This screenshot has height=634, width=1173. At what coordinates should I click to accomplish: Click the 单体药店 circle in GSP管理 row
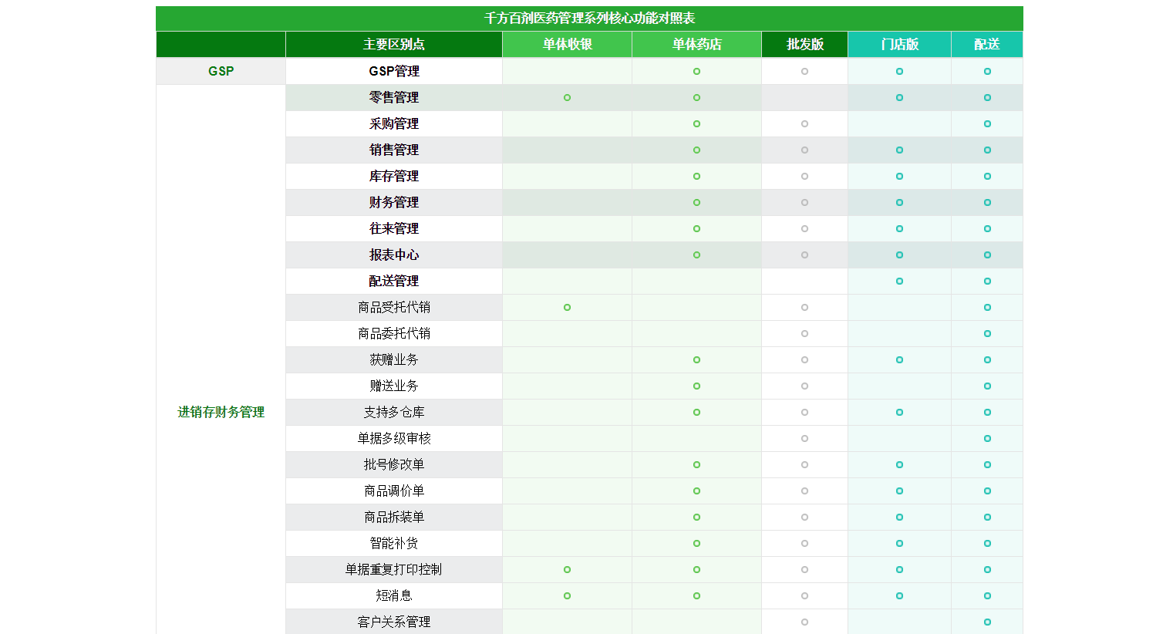coord(696,71)
